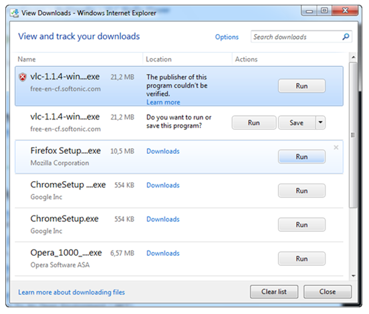Maximize the View Downloads window

[324, 11]
